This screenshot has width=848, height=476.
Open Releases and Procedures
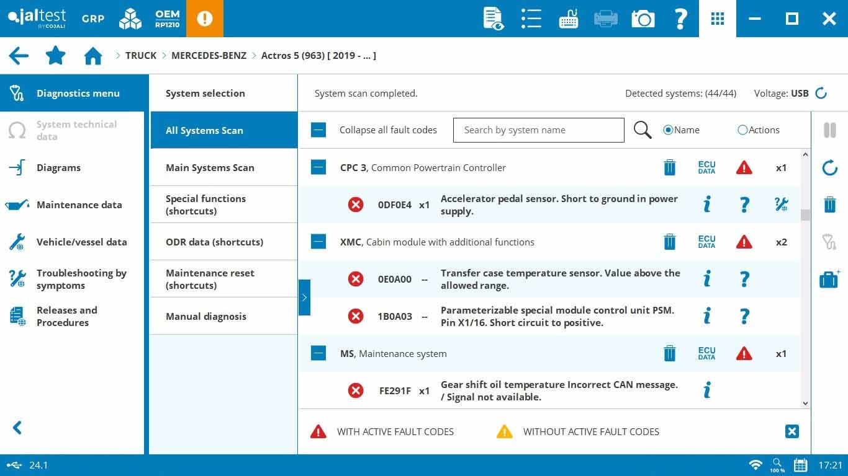pos(72,316)
